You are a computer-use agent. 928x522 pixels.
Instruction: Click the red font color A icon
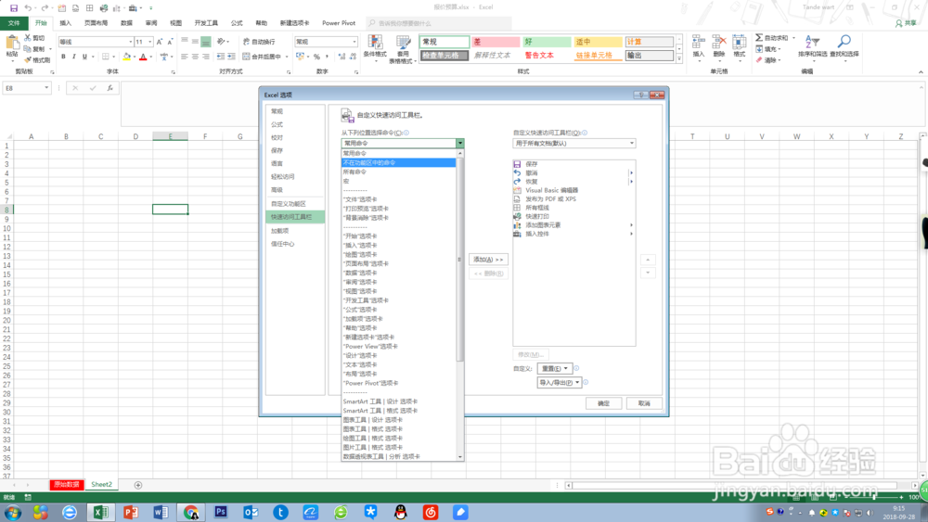143,57
